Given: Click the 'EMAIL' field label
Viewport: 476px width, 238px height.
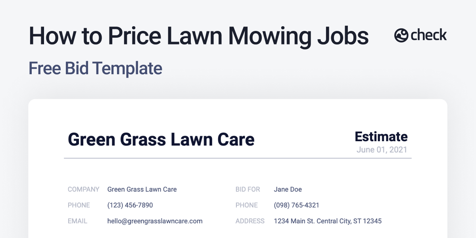Looking at the screenshot, I should pyautogui.click(x=78, y=221).
